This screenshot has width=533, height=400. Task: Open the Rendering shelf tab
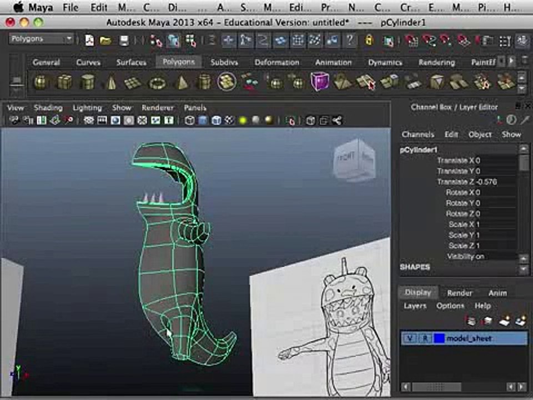[436, 62]
